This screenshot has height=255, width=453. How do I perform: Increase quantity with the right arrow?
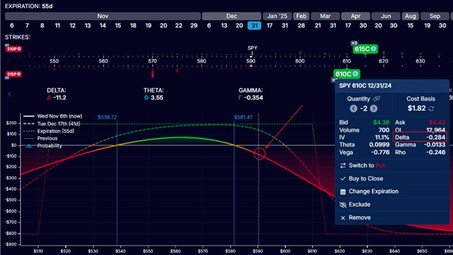click(x=373, y=108)
